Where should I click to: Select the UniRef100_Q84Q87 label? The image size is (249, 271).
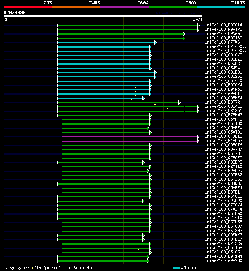[223, 183]
